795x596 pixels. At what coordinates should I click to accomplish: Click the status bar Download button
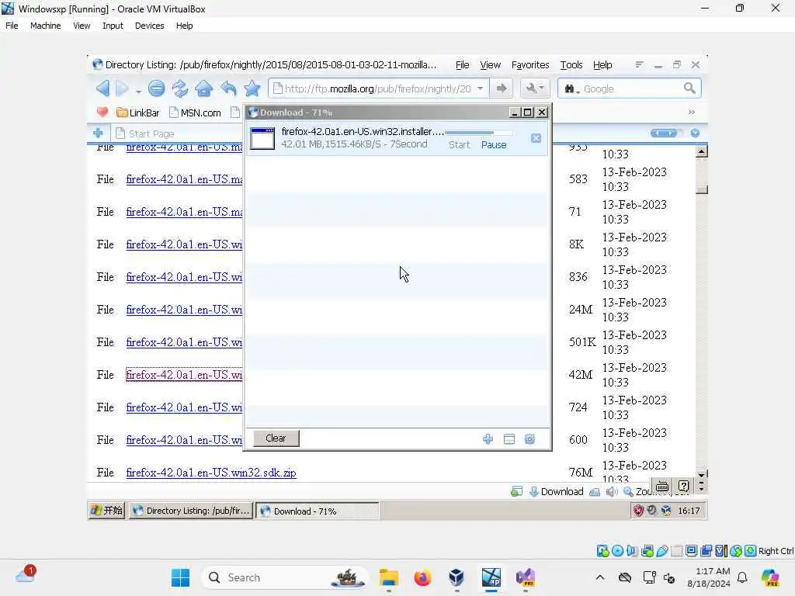click(x=556, y=491)
